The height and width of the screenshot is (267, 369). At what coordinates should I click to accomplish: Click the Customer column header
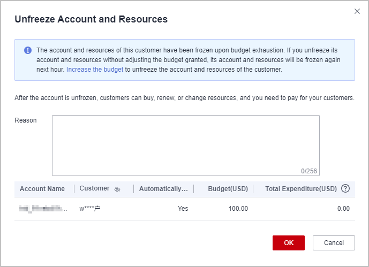click(94, 189)
